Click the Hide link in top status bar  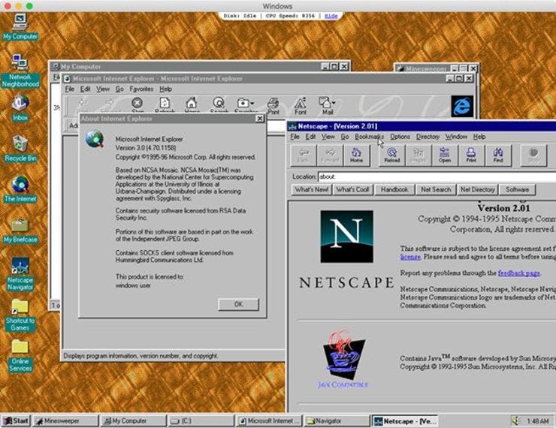click(x=331, y=16)
